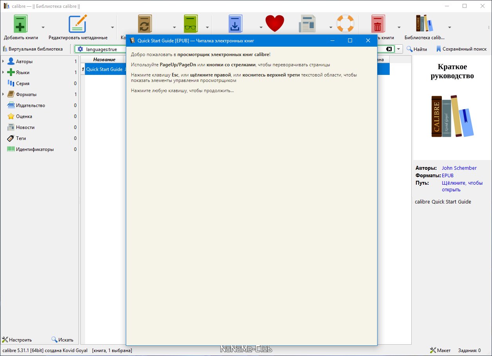Image resolution: width=492 pixels, height=356 pixels.
Task: Open the Get books dropdown arrow
Action: [x=261, y=27]
